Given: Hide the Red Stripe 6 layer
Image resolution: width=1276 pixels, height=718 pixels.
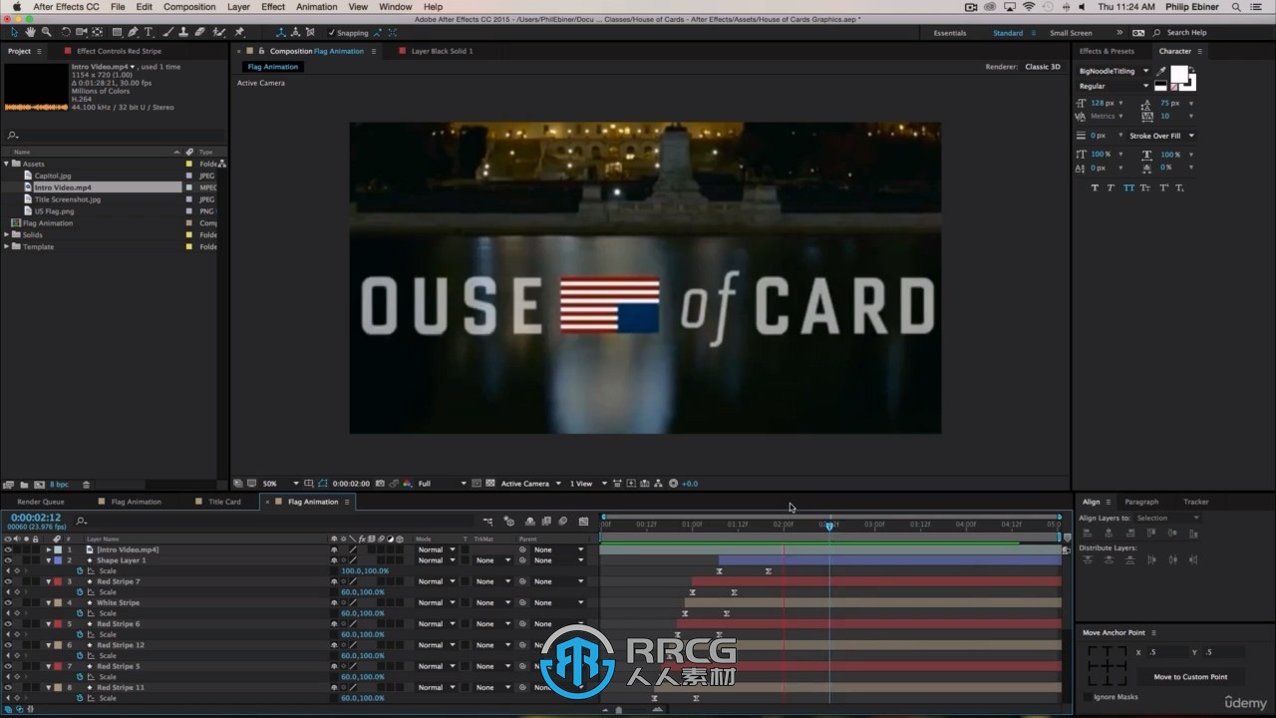Looking at the screenshot, I should [x=8, y=624].
